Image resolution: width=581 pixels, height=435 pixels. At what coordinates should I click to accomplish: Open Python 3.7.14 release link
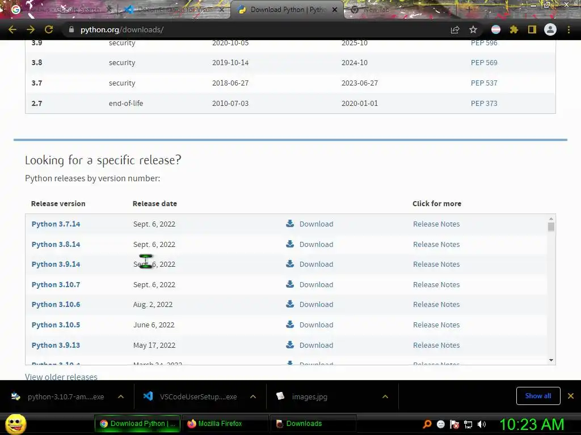pyautogui.click(x=56, y=224)
